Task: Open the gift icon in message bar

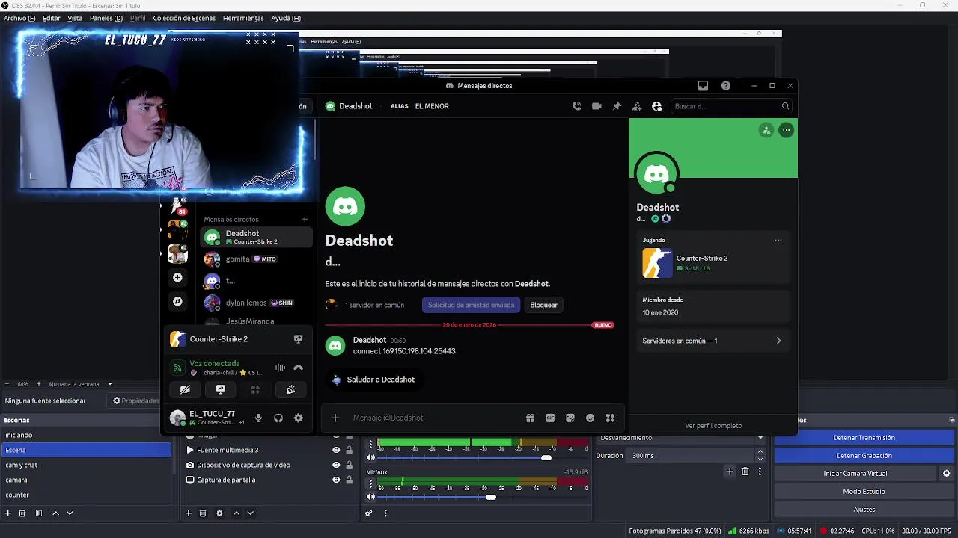Action: coord(530,418)
